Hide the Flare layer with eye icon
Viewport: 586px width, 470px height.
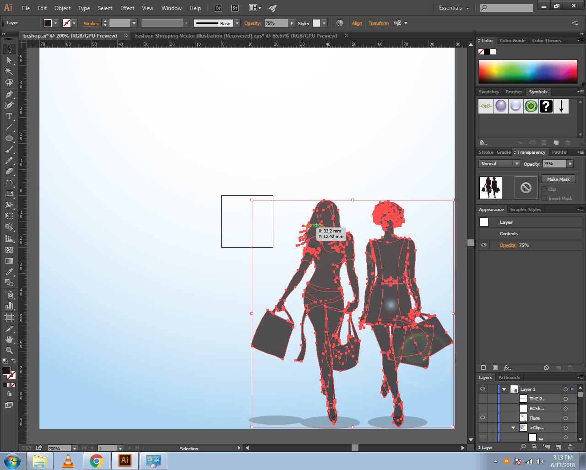[483, 418]
